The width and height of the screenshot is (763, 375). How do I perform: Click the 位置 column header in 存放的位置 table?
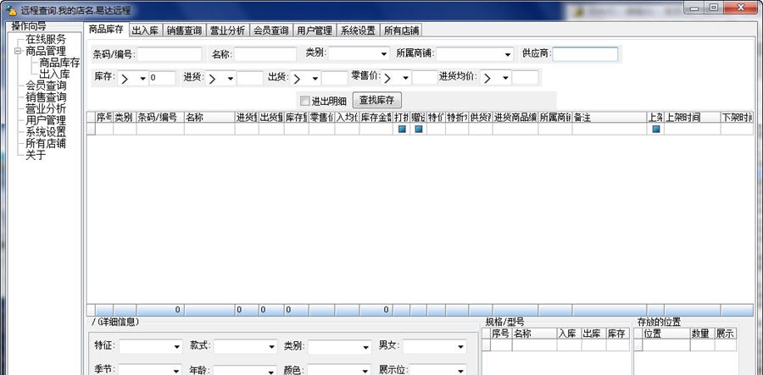pyautogui.click(x=666, y=334)
